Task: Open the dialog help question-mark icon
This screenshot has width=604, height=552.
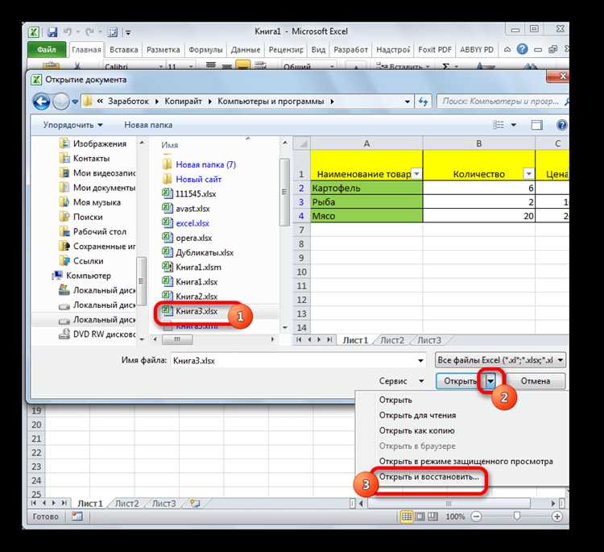Action: tap(561, 125)
